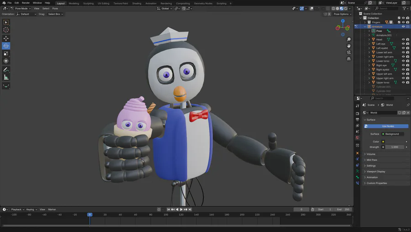Switch to the Sculpting workspace tab
Viewport: 411px width, 232px height.
coord(88,3)
